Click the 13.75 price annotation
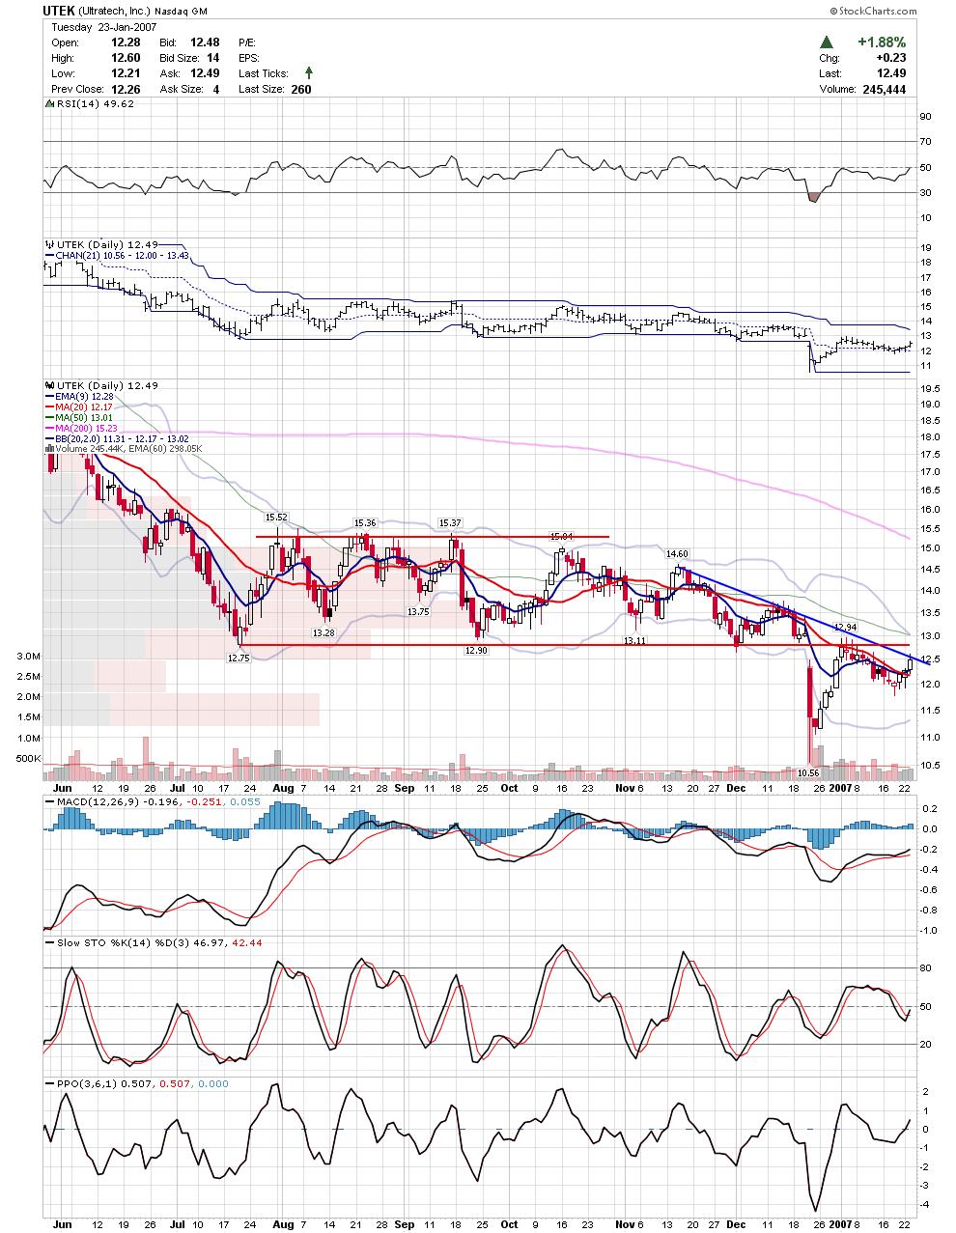956x1233 pixels. click(x=418, y=612)
